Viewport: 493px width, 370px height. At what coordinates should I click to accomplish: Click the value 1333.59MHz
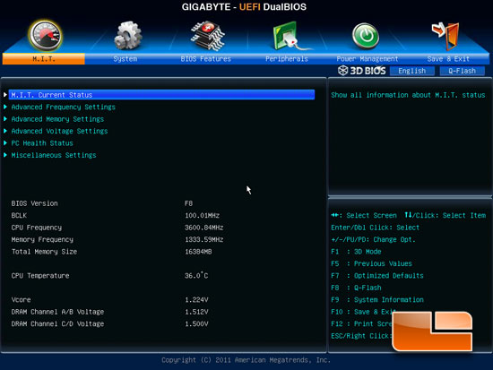click(x=204, y=239)
